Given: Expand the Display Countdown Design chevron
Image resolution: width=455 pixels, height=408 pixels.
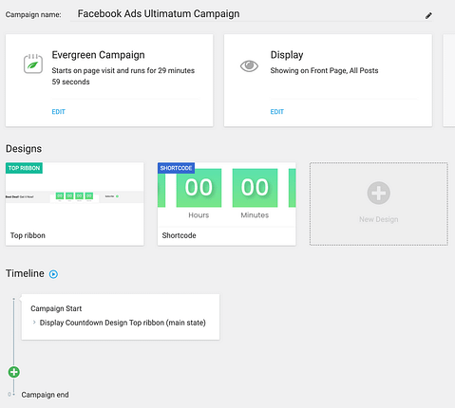Looking at the screenshot, I should (34, 323).
